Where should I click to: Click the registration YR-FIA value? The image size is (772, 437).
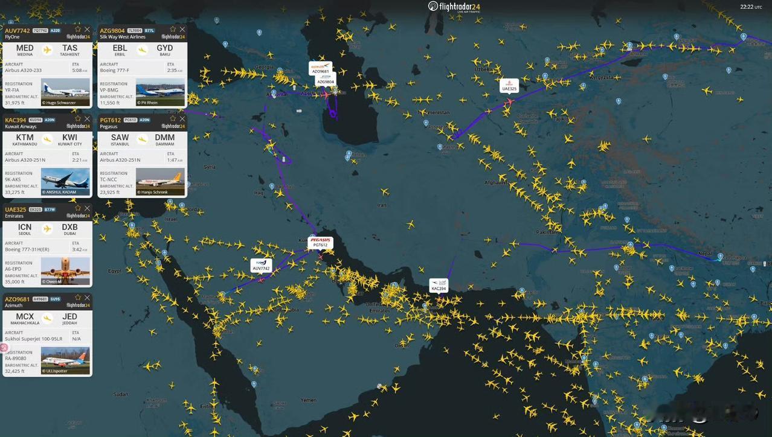tap(12, 90)
